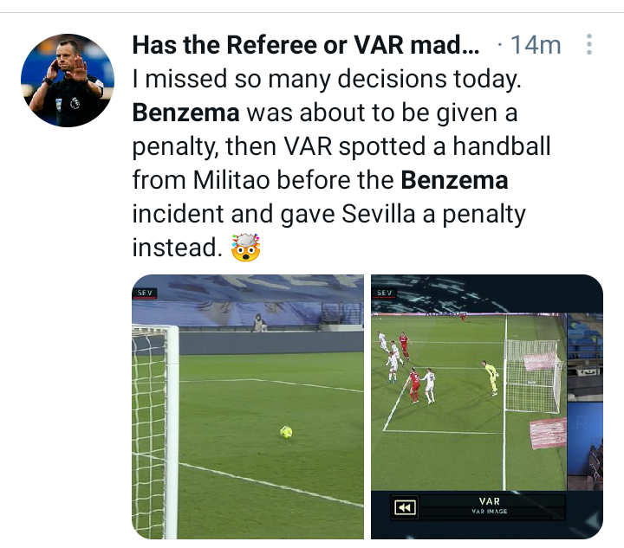
Task: Tap the SEV badge on left image
Action: [x=145, y=293]
